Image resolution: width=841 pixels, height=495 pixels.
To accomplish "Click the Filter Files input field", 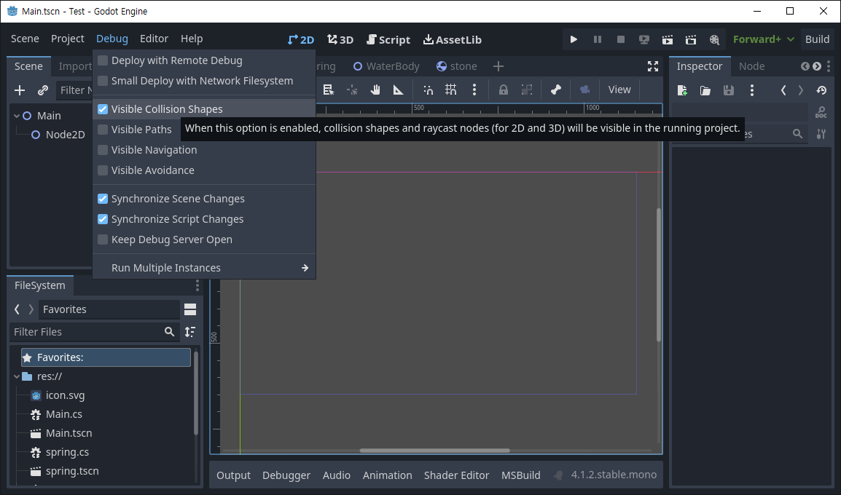I will tap(95, 332).
